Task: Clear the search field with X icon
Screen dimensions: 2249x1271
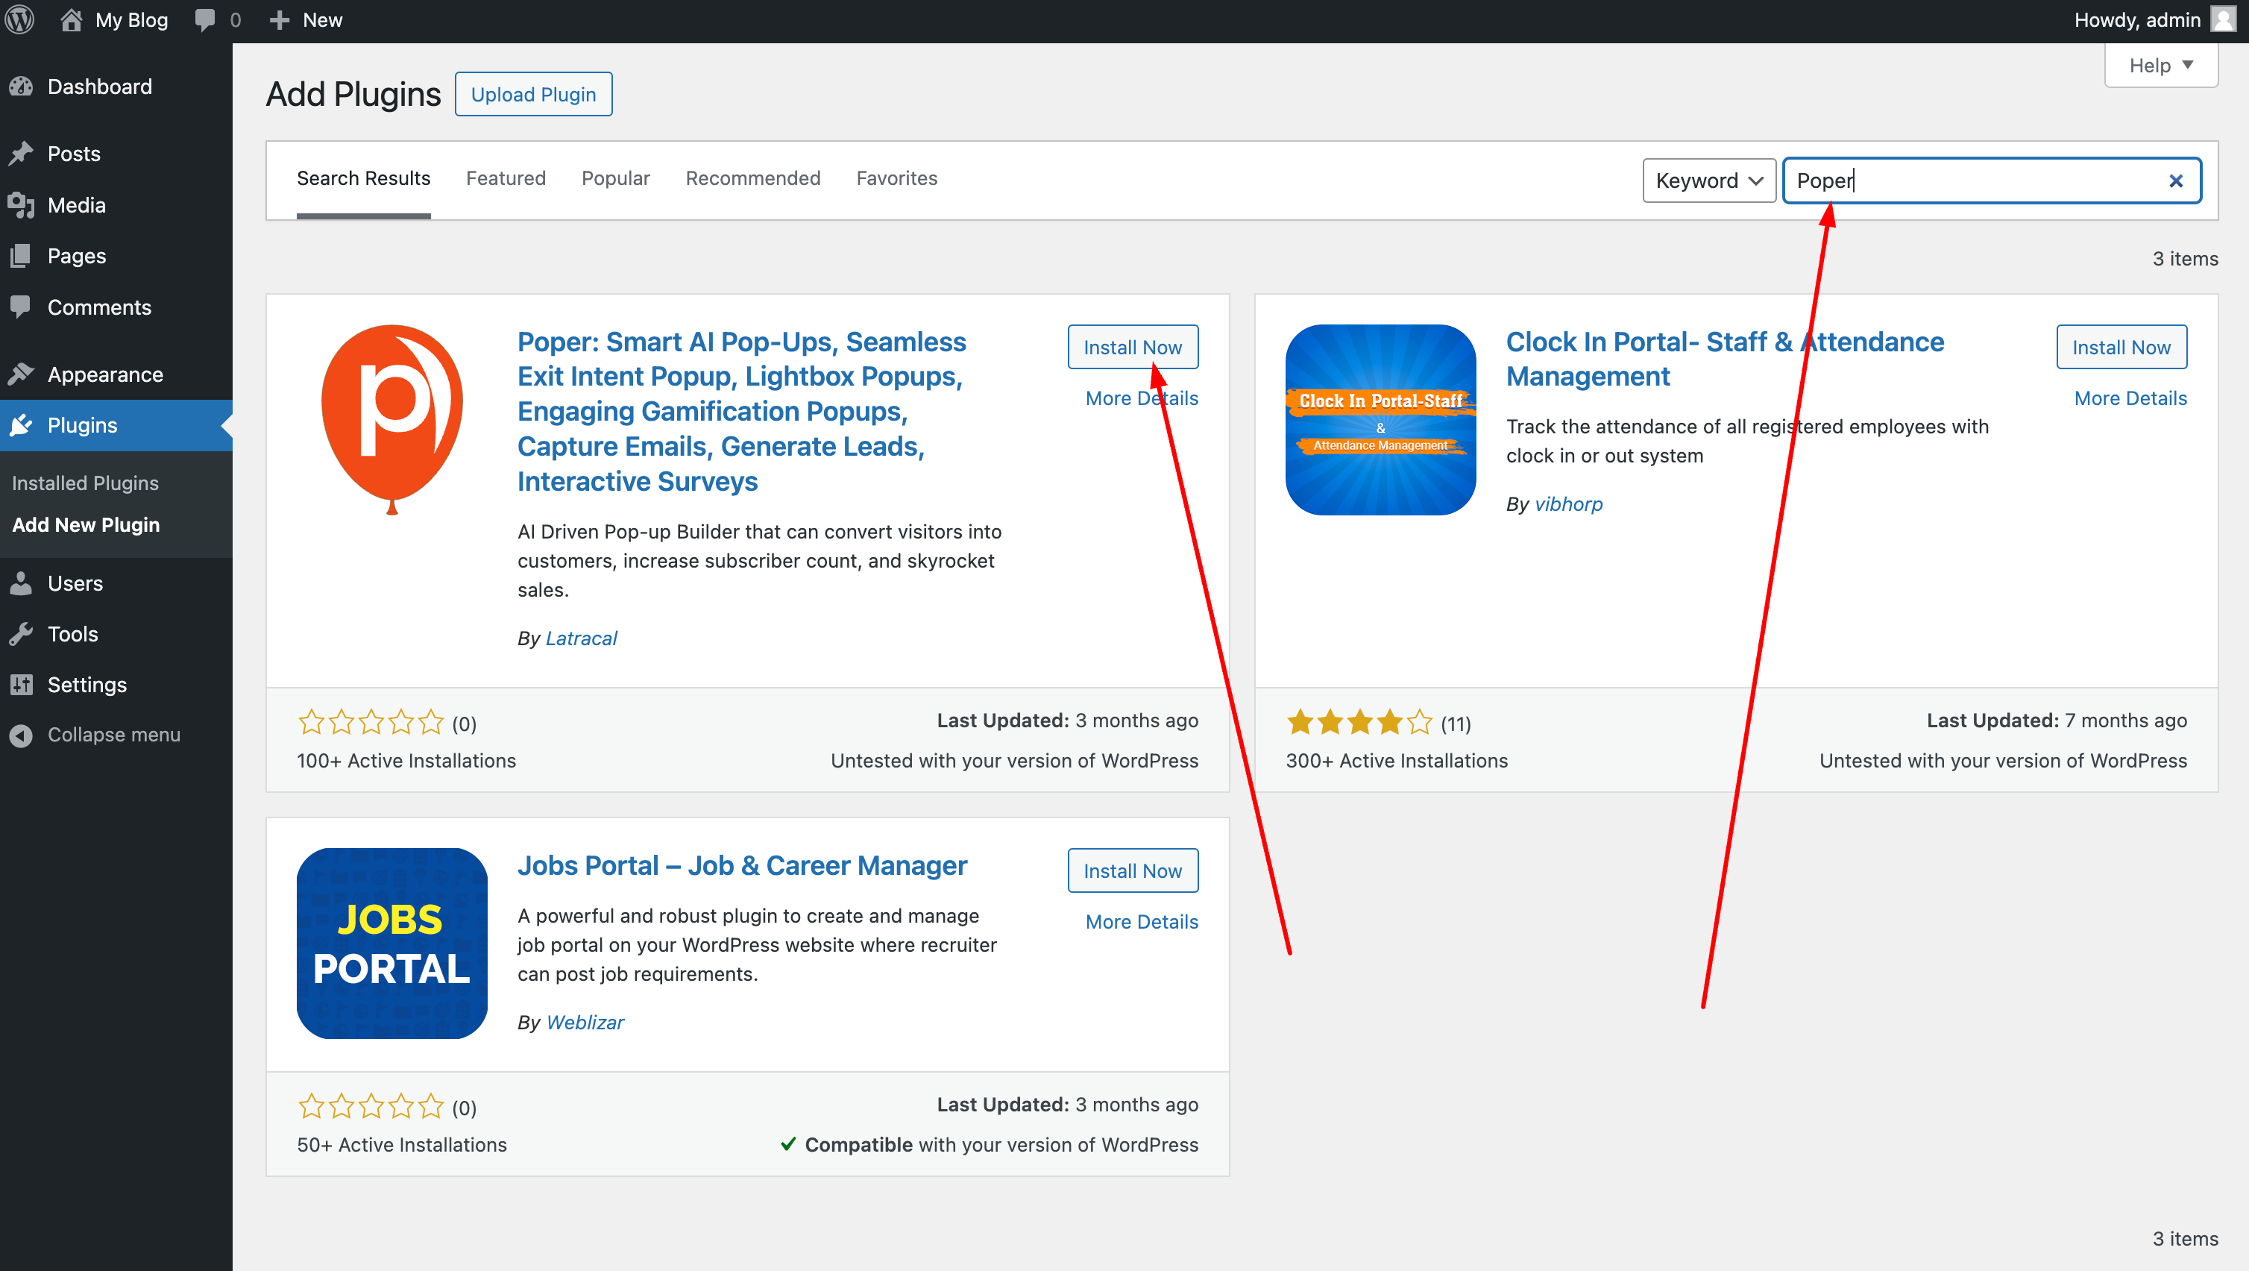Action: click(x=2176, y=181)
